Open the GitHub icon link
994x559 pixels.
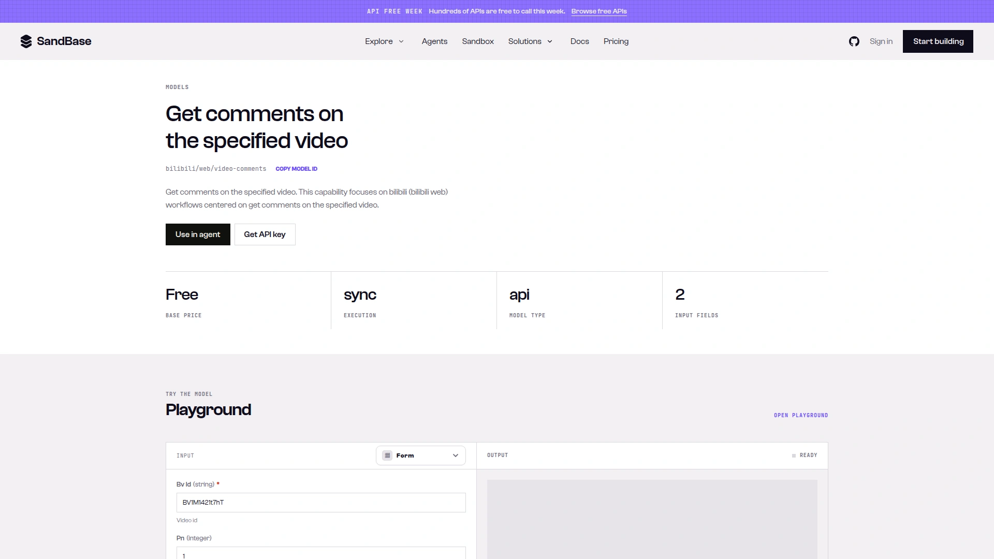pos(854,41)
